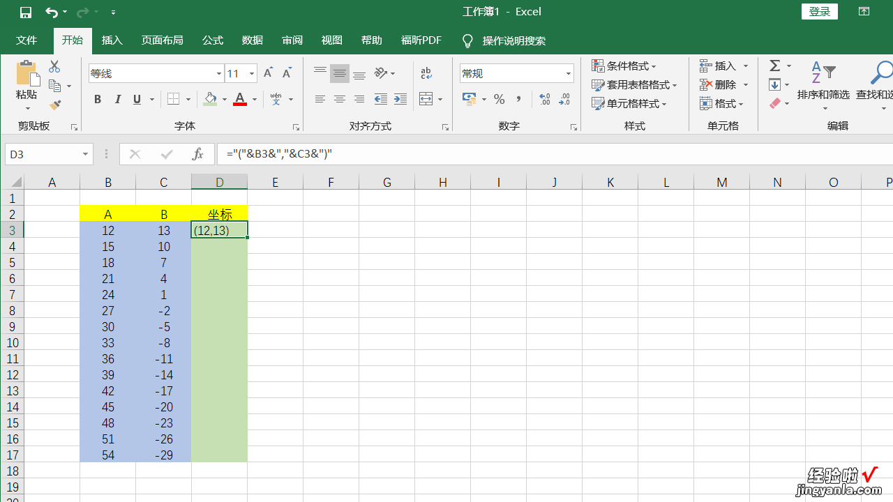Decrease font size with smaller A icon
The height and width of the screenshot is (502, 893).
287,73
